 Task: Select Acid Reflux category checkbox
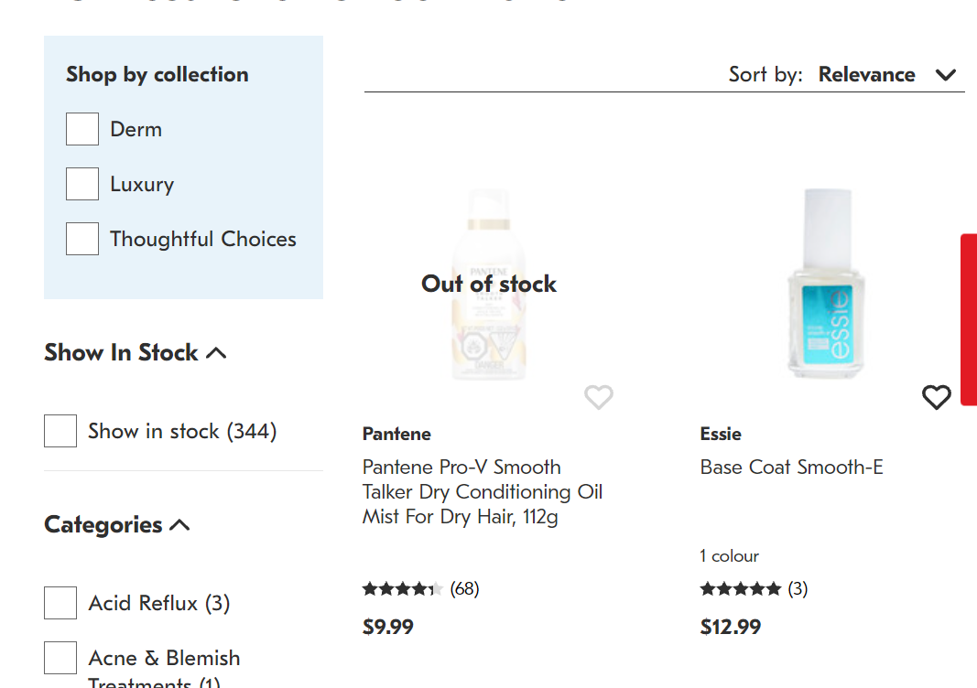coord(60,603)
